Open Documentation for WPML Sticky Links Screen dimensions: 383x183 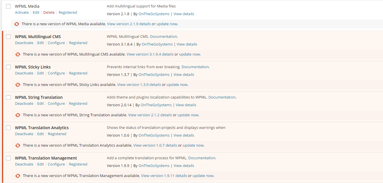195,67
